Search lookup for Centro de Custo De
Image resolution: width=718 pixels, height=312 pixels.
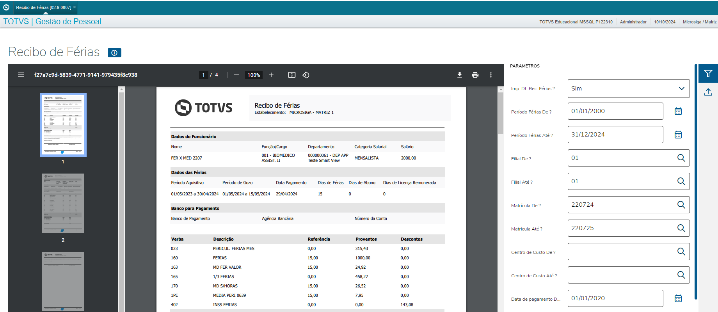point(681,252)
